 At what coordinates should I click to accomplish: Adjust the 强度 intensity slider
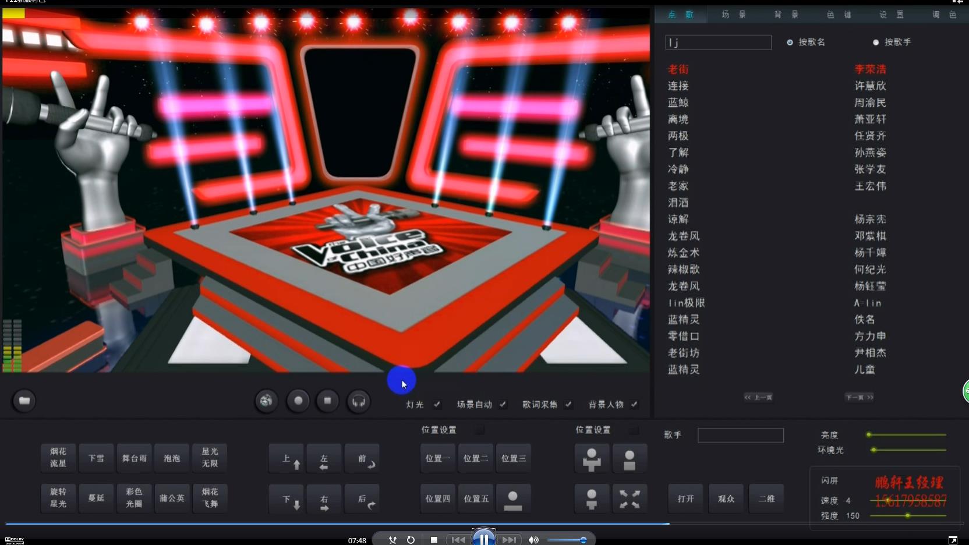(908, 515)
